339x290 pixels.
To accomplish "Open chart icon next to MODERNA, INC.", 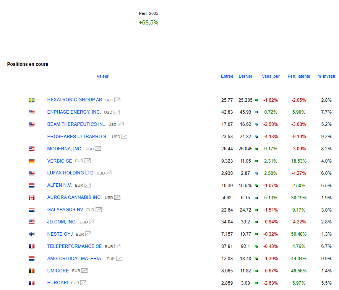I will [98, 149].
